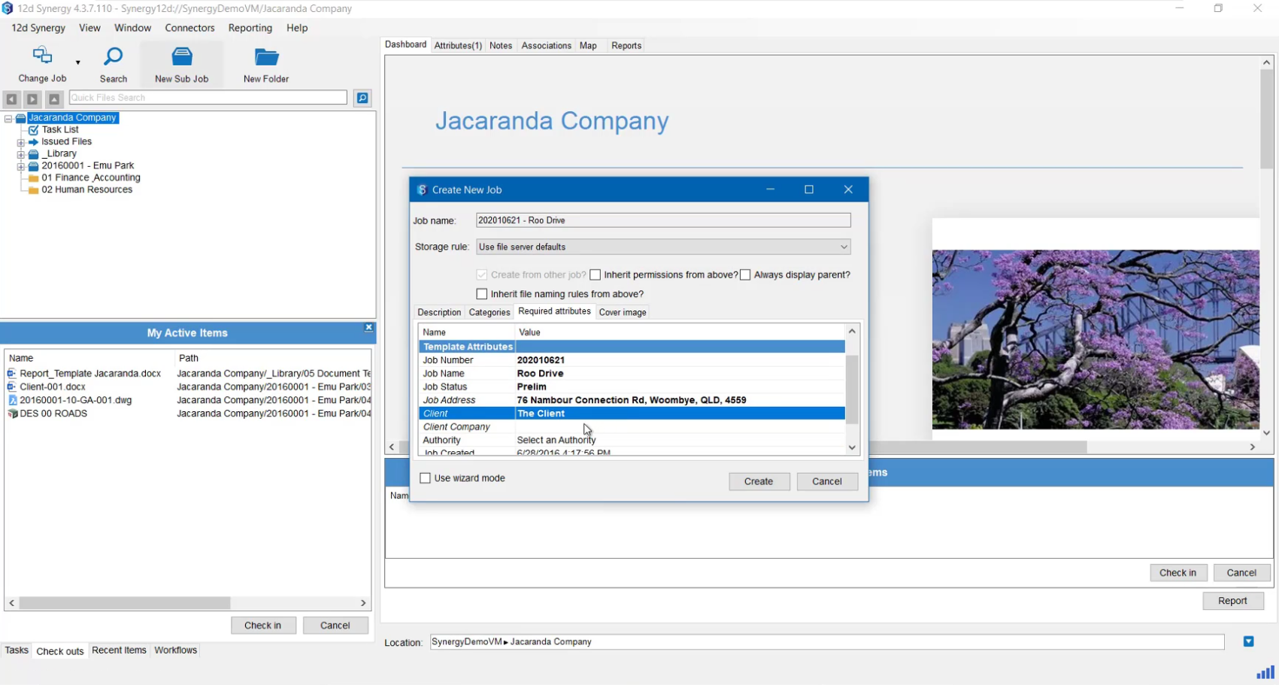Click the Report button
Screen dimensions: 1279x685
tap(1232, 601)
